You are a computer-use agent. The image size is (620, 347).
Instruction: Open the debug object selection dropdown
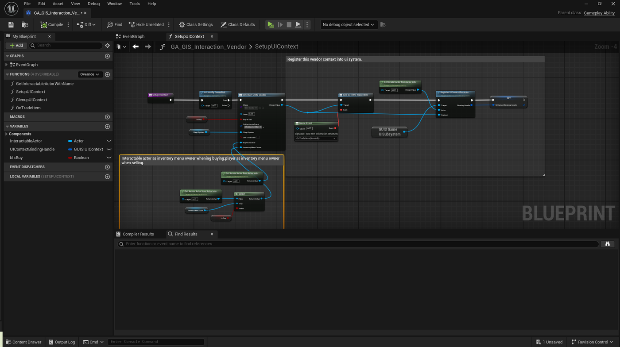(348, 25)
